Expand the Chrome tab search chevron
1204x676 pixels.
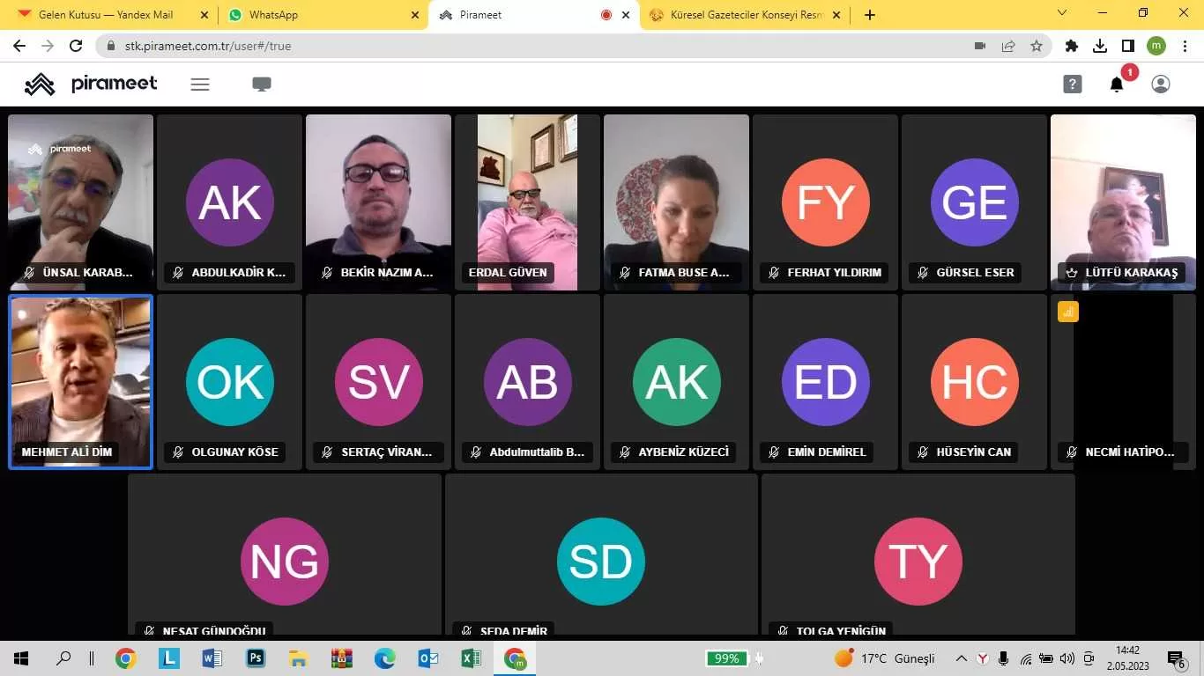(1062, 14)
